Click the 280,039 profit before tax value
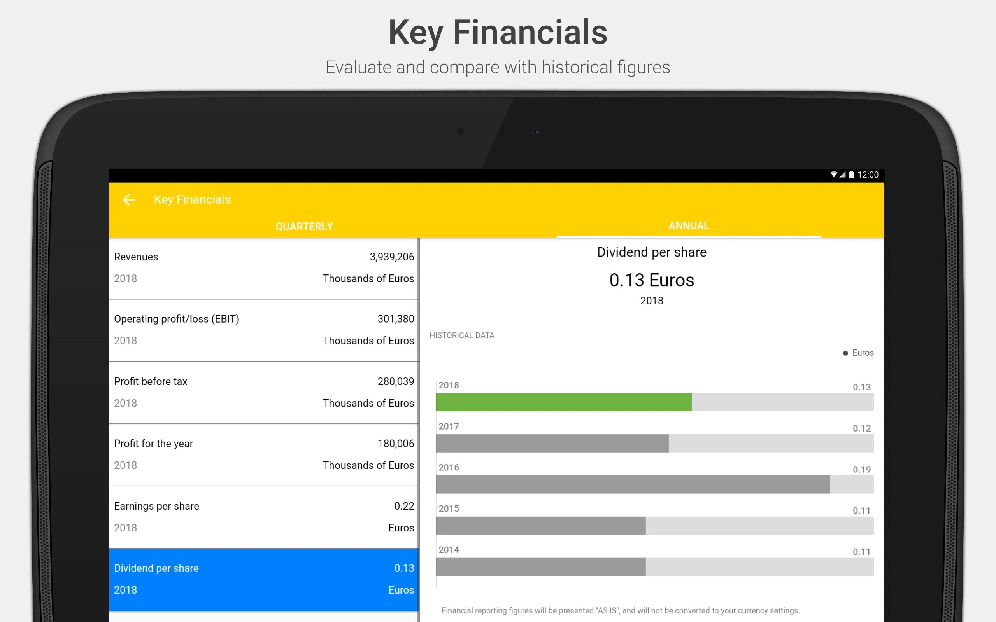The image size is (996, 622). (x=396, y=381)
